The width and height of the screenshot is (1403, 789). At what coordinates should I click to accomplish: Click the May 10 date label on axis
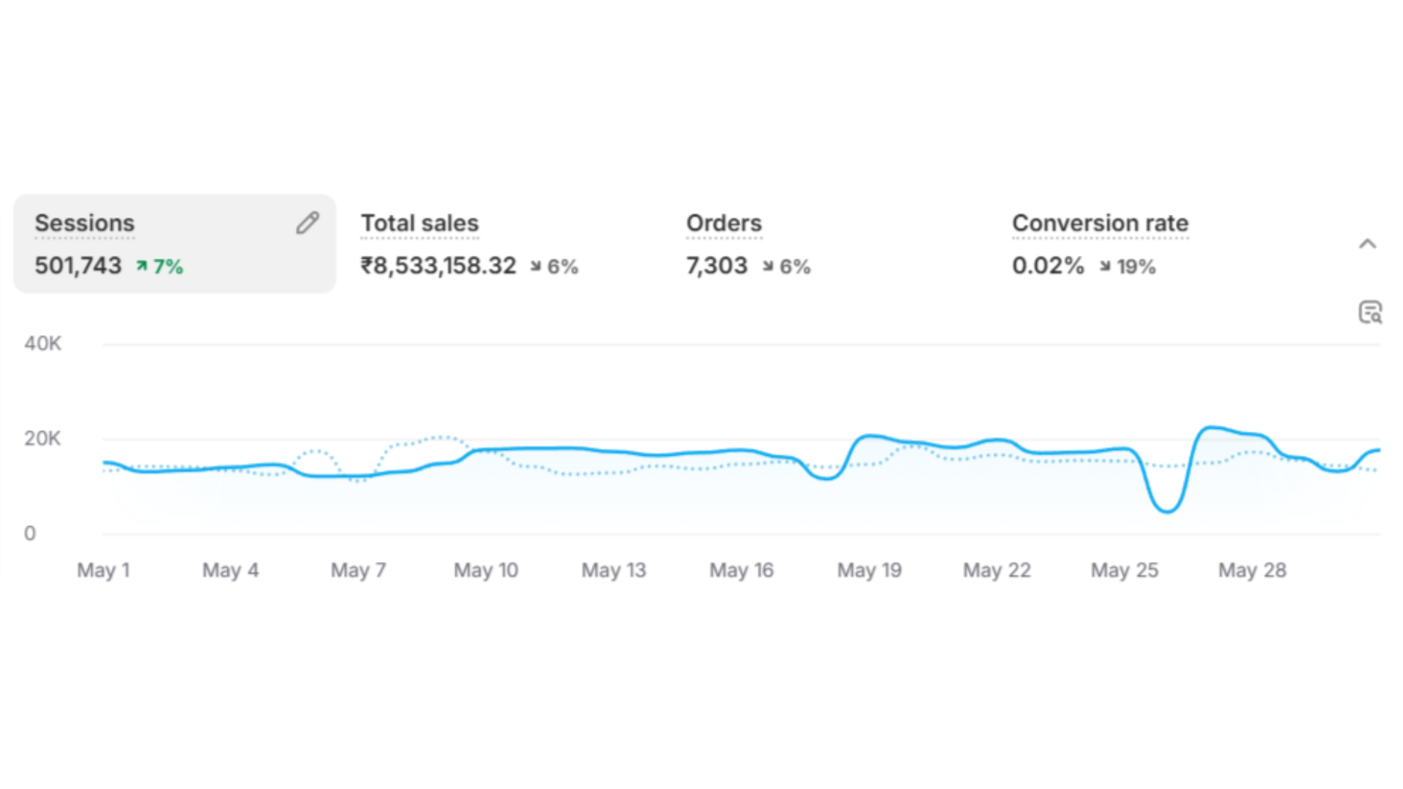click(x=486, y=570)
